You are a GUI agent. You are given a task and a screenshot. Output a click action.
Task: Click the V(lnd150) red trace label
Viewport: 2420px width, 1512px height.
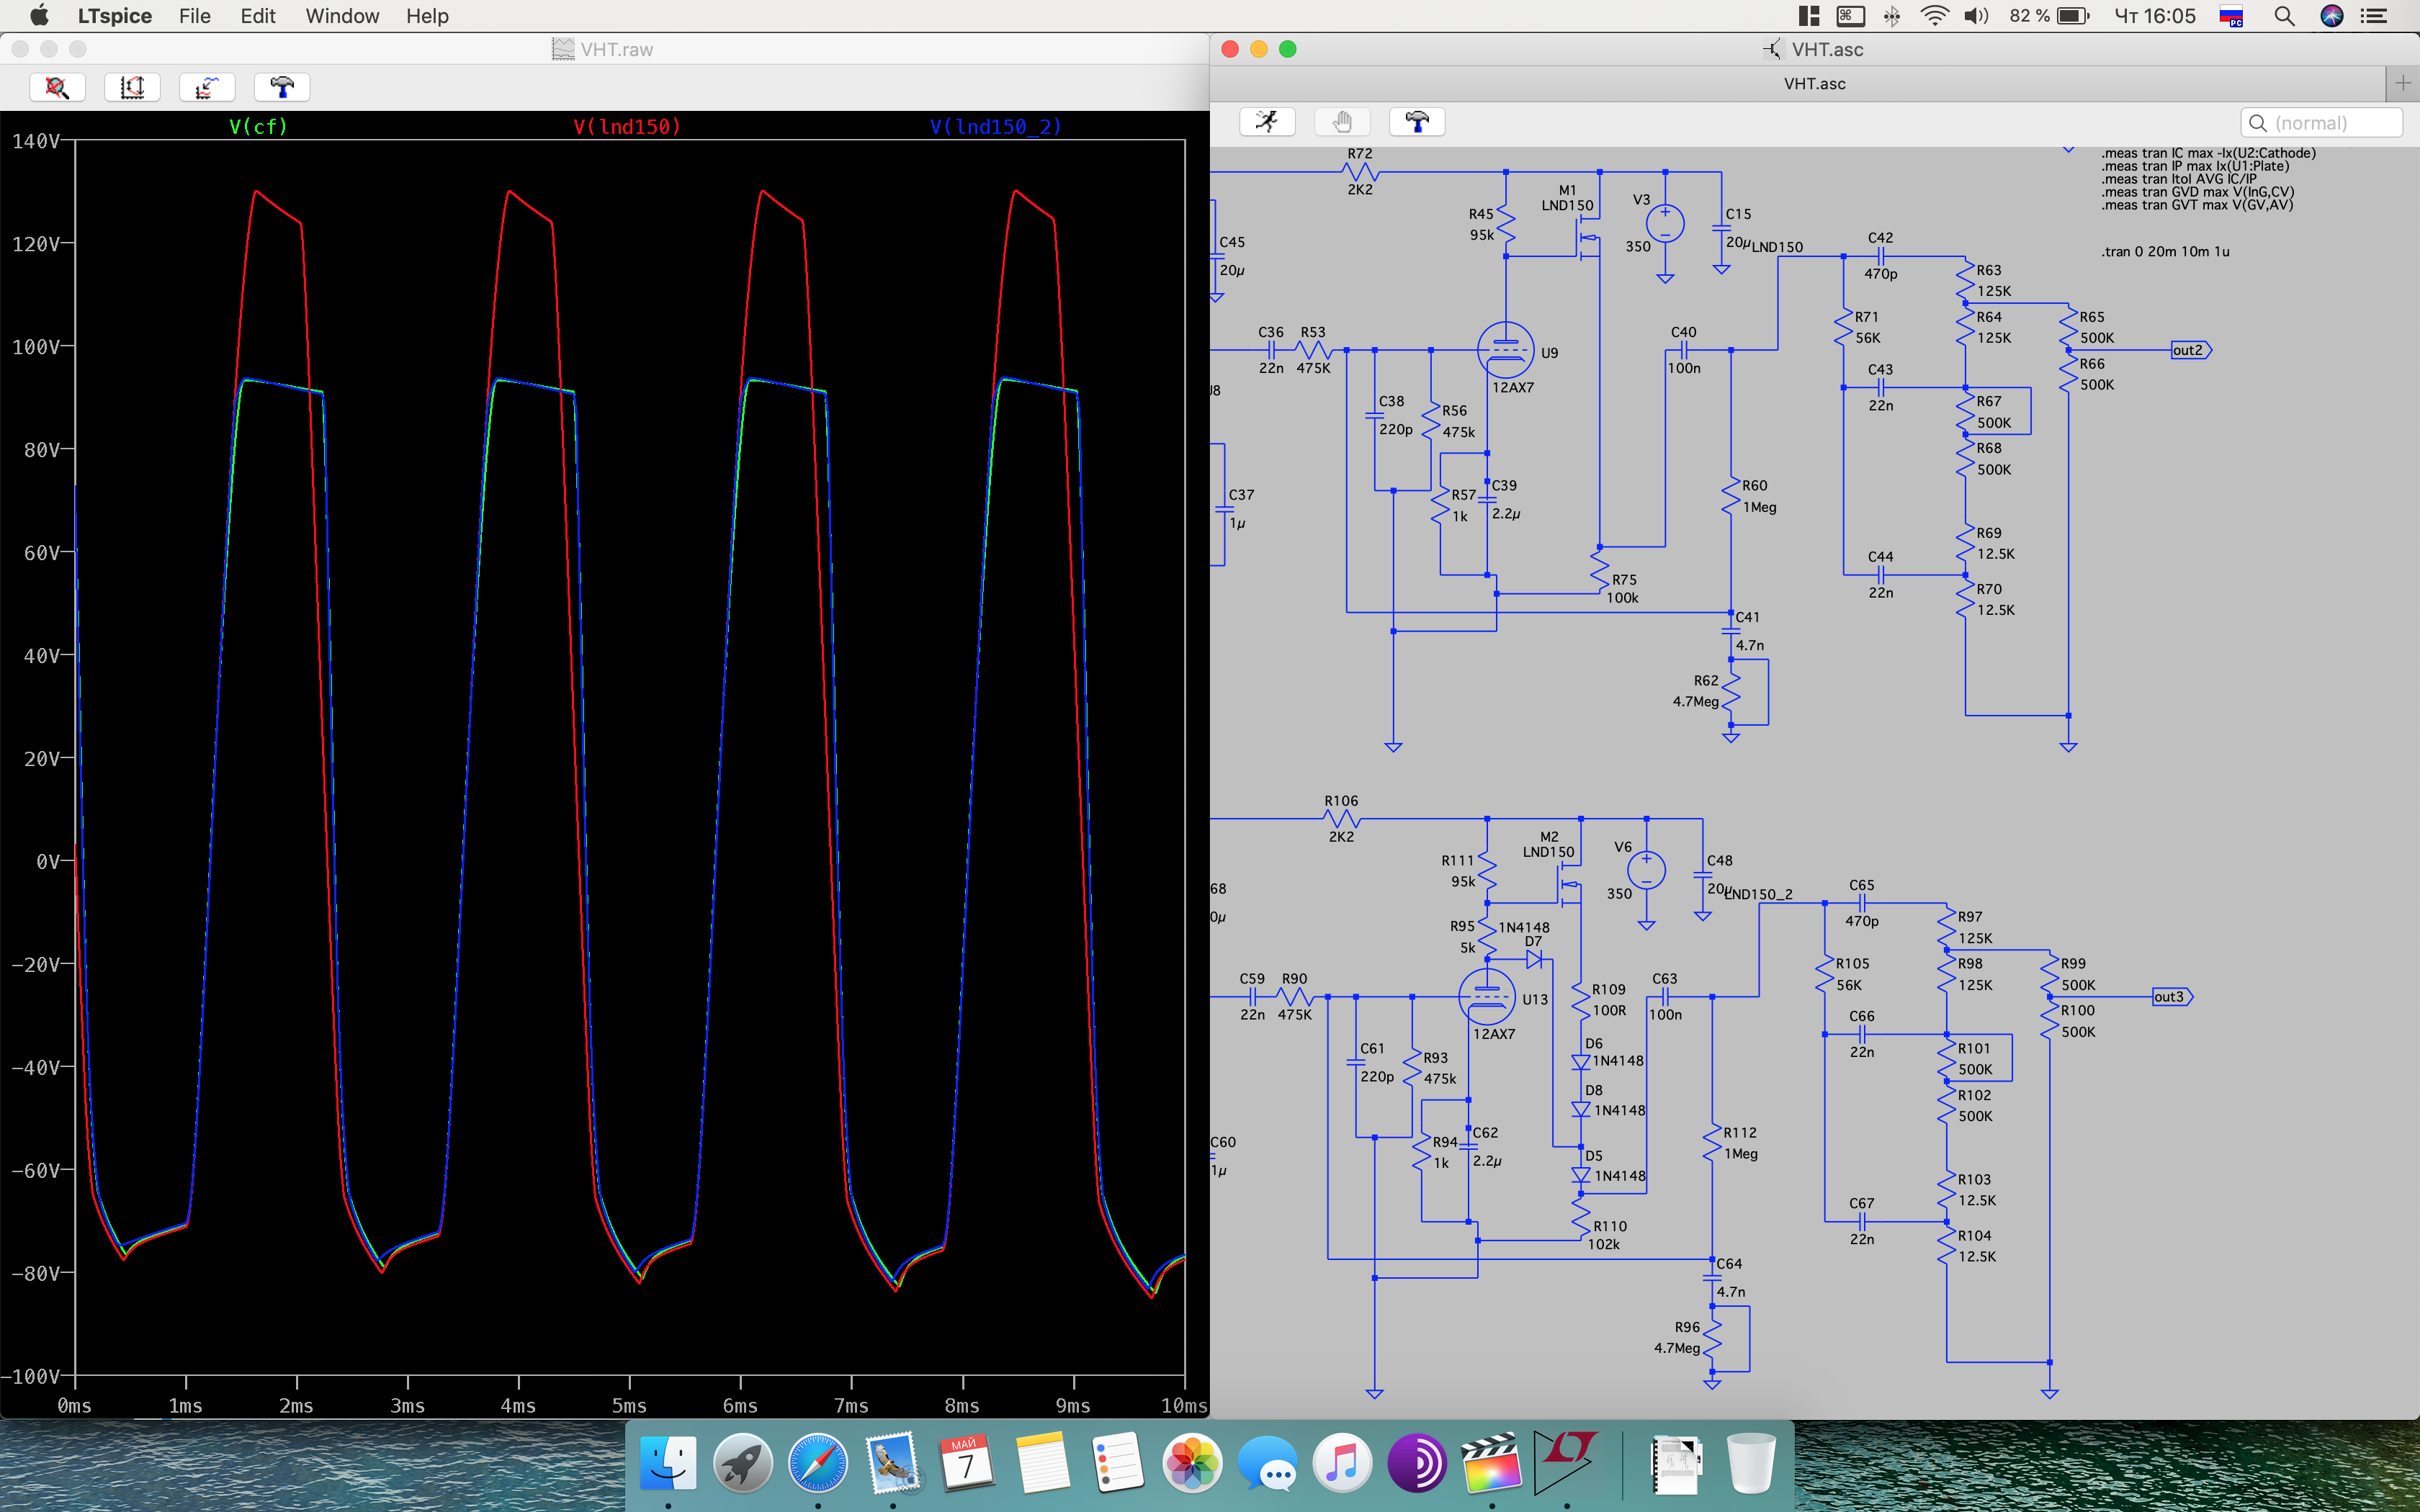[x=627, y=126]
